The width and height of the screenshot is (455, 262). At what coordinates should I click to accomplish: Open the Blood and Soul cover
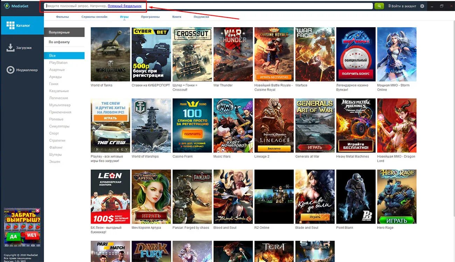click(233, 197)
